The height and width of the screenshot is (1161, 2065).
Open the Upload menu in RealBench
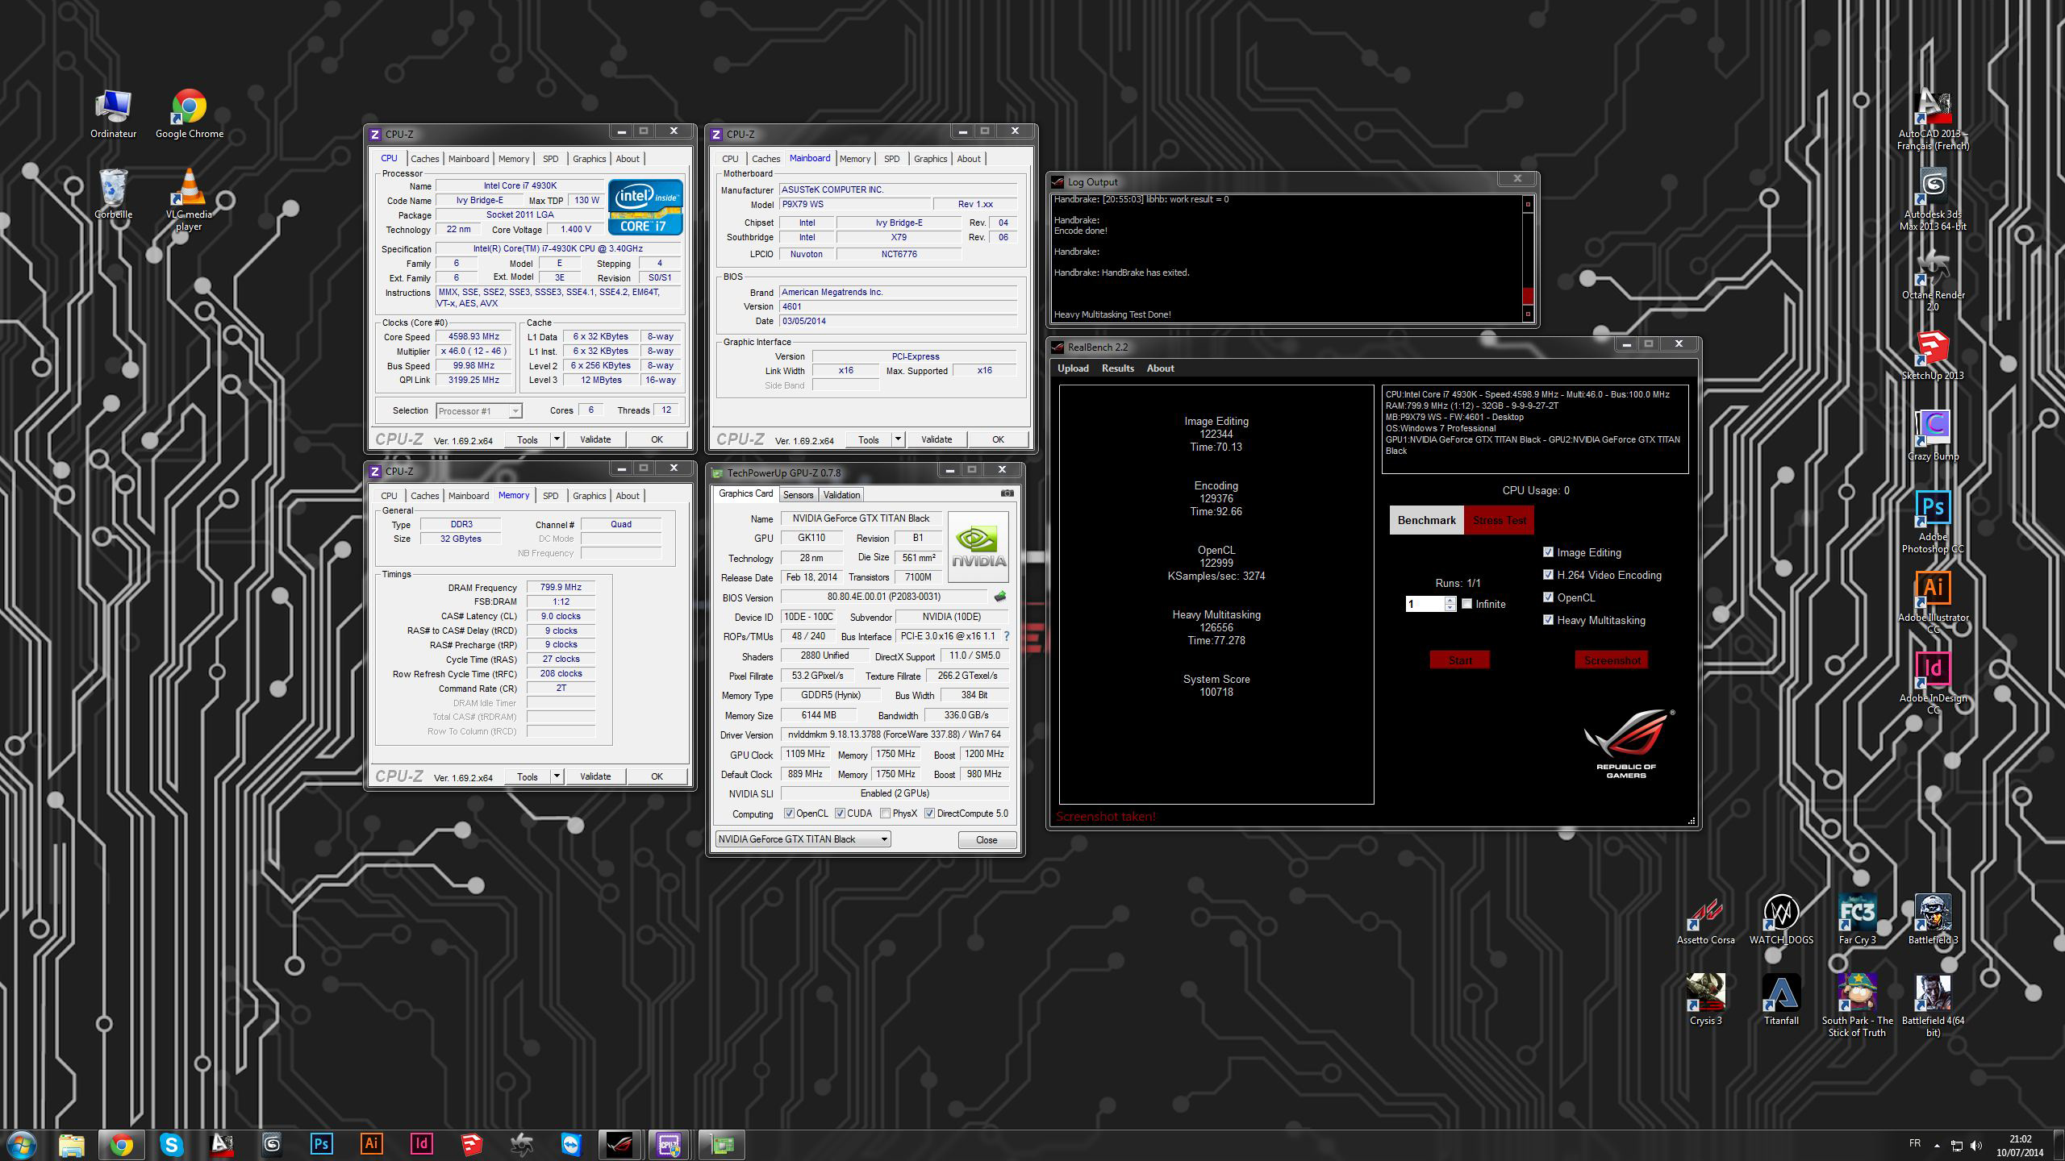click(x=1073, y=368)
